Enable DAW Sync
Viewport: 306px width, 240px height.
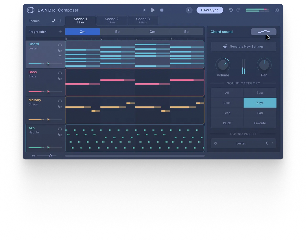pyautogui.click(x=210, y=10)
